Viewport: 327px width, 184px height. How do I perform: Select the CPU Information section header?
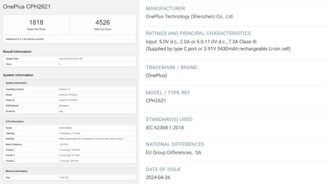pos(15,122)
